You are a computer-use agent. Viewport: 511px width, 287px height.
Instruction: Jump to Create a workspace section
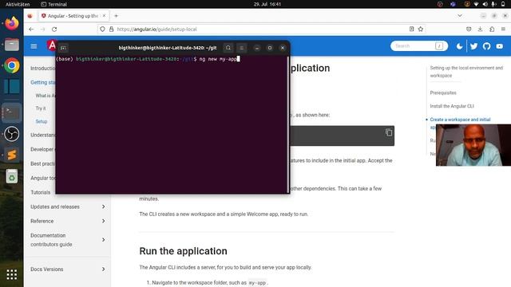[460, 120]
